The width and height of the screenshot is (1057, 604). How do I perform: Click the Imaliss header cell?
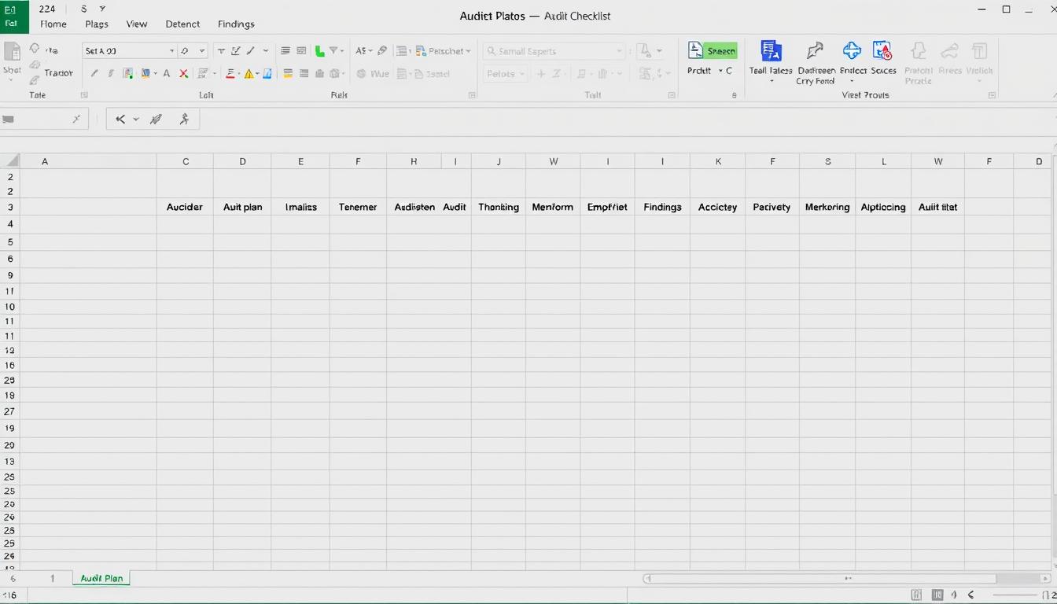point(300,207)
